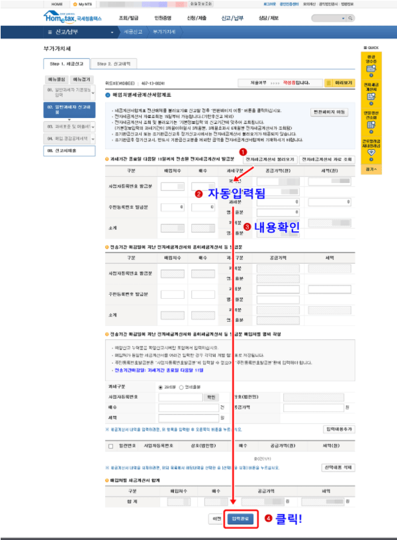Screen dimensions: 397x540
Task: Click the top search input box
Action: [x=326, y=19]
